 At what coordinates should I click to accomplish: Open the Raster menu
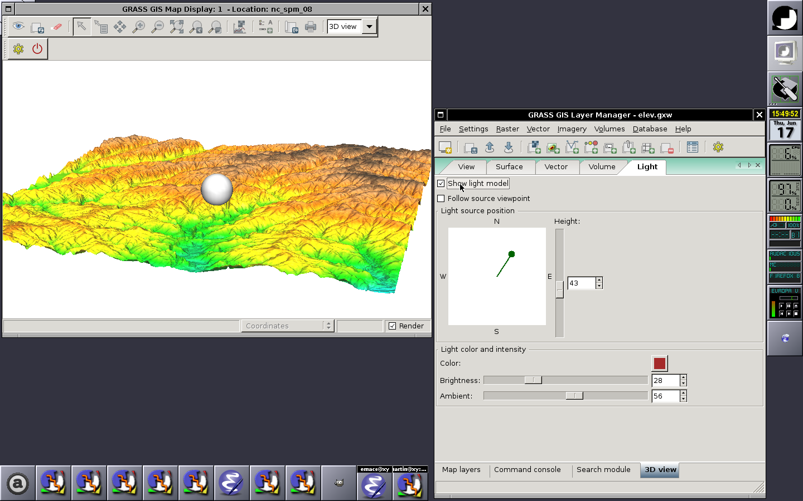(x=507, y=129)
